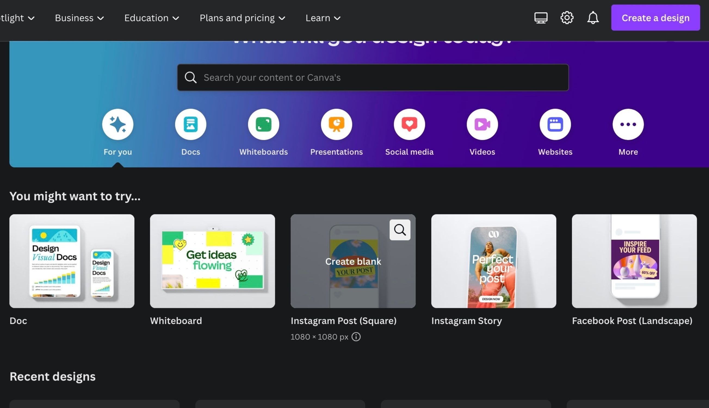Click the Whiteboard label text
Screen dimensions: 709x408
coord(176,321)
